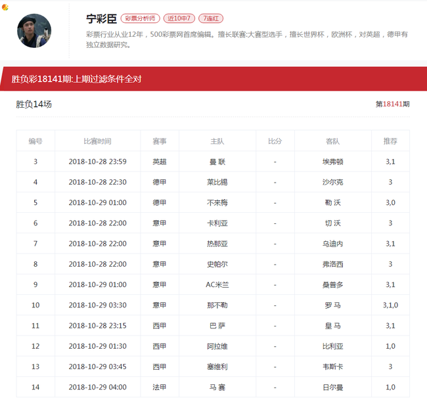427x402 pixels.
Task: Click home team 史帕尔
Action: point(217,264)
